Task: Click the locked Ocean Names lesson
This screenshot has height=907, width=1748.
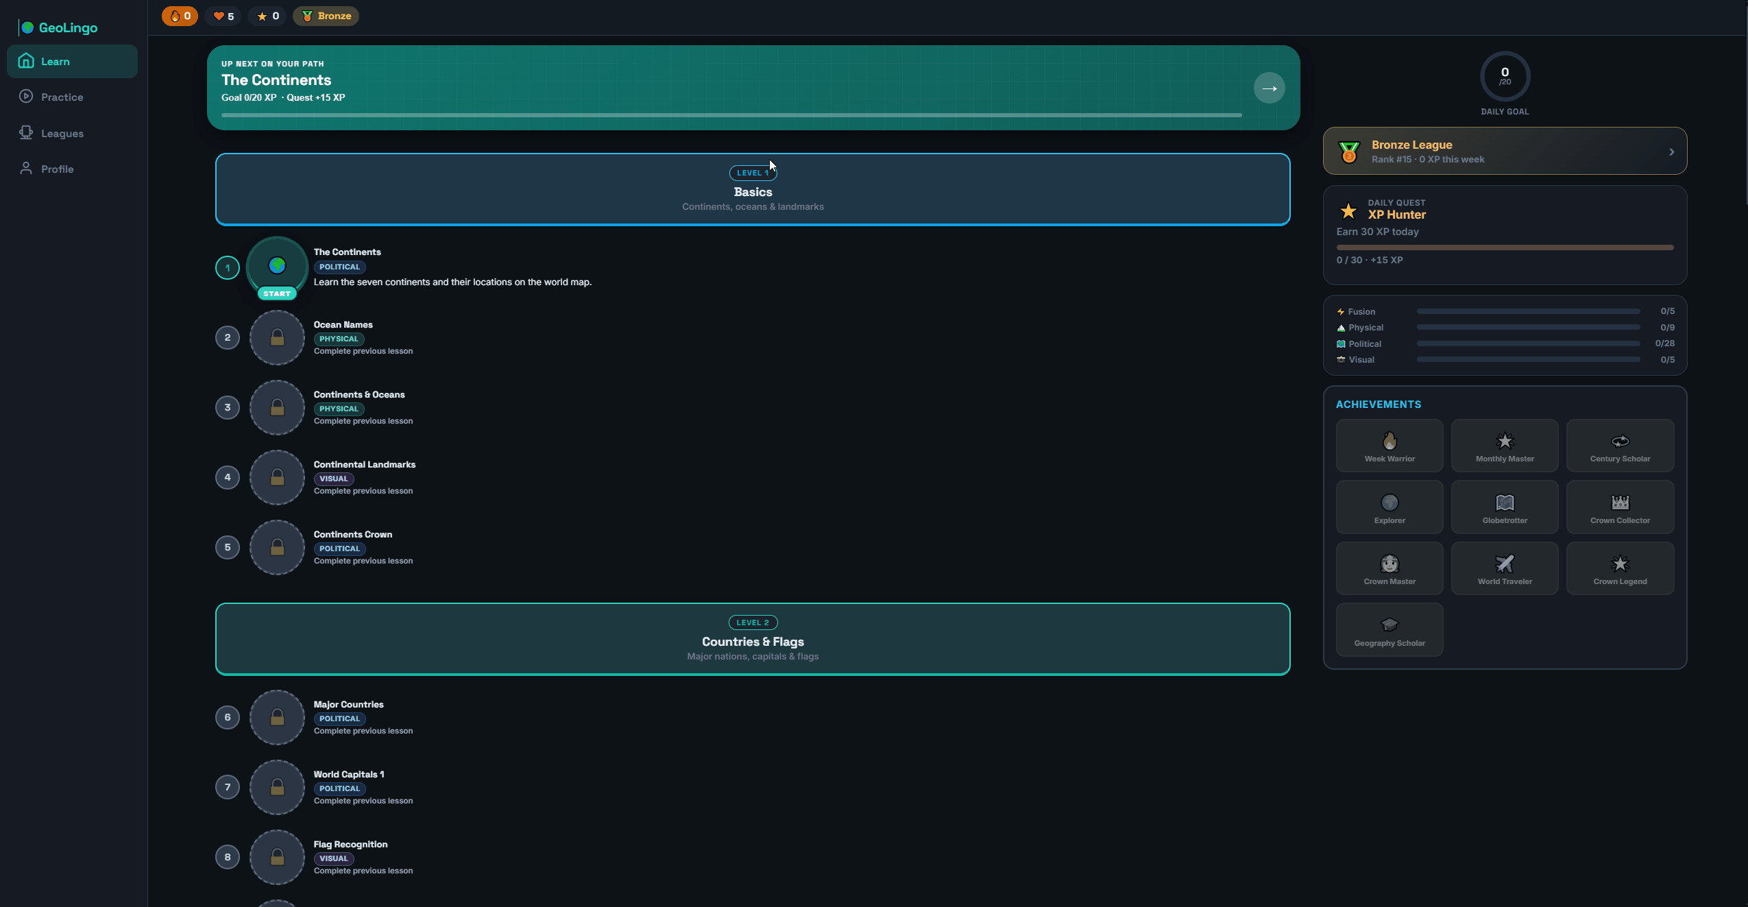Action: pyautogui.click(x=277, y=337)
